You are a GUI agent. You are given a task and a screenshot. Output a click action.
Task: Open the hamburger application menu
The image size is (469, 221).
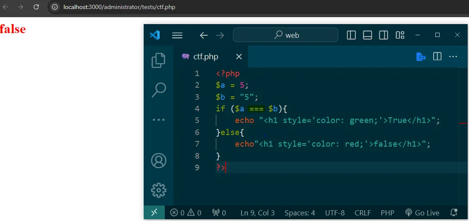(177, 36)
